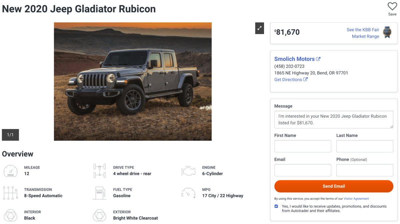This screenshot has height=224, width=400.
Task: Open See the KBB Fair Market Range
Action: tap(363, 33)
